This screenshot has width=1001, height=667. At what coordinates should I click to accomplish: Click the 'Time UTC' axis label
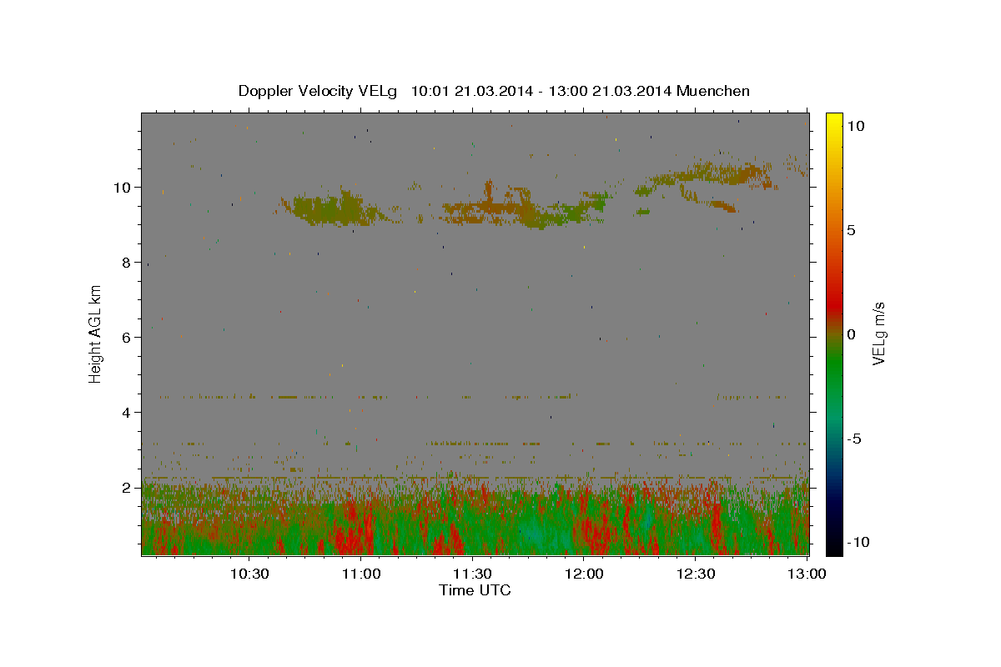pyautogui.click(x=475, y=590)
